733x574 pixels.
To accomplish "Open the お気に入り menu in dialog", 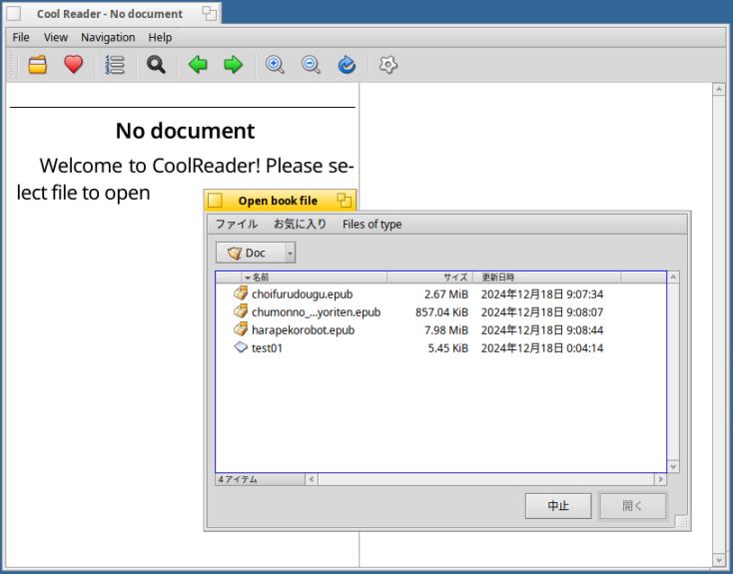I will click(300, 224).
